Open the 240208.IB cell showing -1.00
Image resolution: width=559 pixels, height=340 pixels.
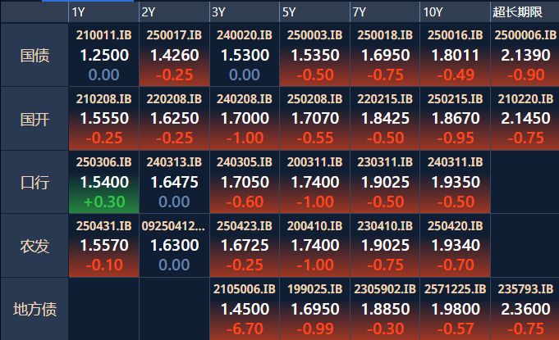(x=245, y=119)
